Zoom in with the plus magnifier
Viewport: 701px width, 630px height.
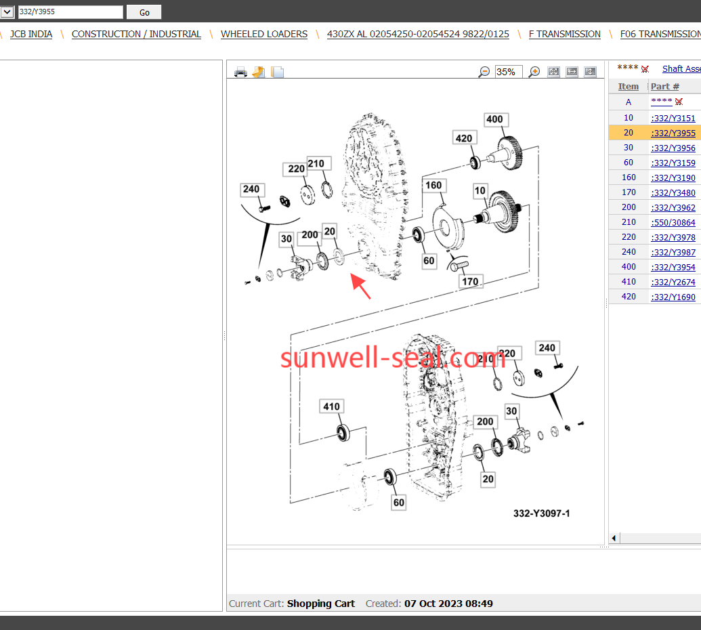pos(534,72)
